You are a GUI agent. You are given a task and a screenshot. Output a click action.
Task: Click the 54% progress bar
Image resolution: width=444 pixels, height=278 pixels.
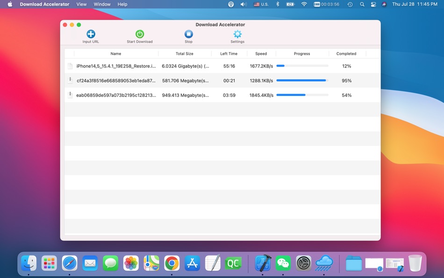coord(302,95)
